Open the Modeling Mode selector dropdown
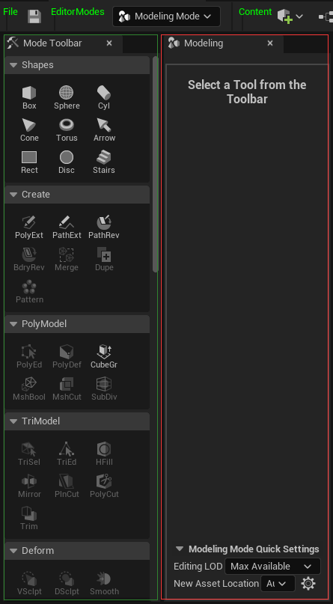This screenshot has width=333, height=604. pyautogui.click(x=166, y=16)
